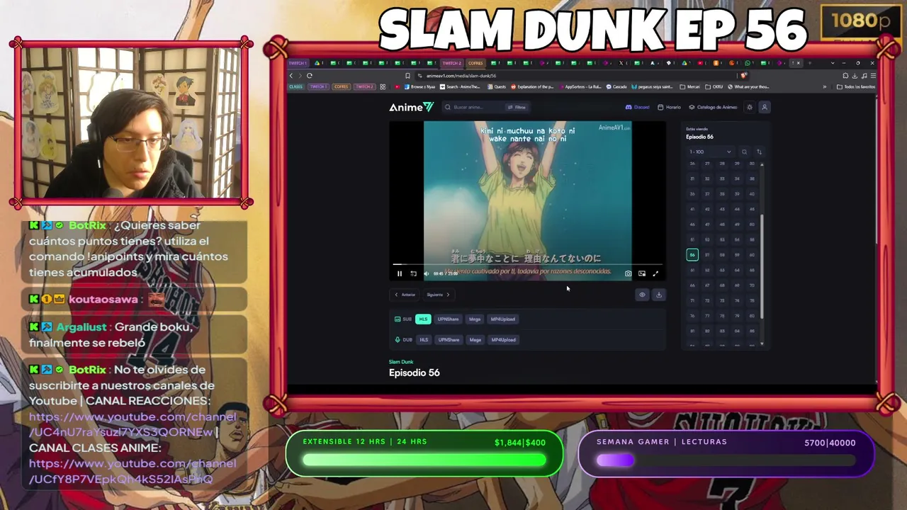Take a screenshot with the player camera icon
The width and height of the screenshot is (907, 510).
[x=628, y=273]
